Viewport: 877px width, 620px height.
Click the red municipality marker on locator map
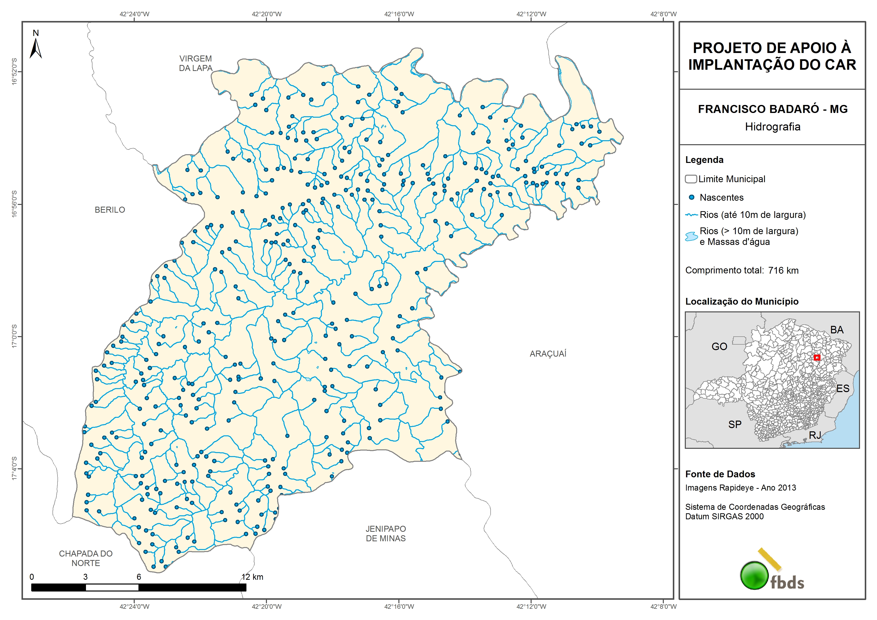(x=817, y=358)
